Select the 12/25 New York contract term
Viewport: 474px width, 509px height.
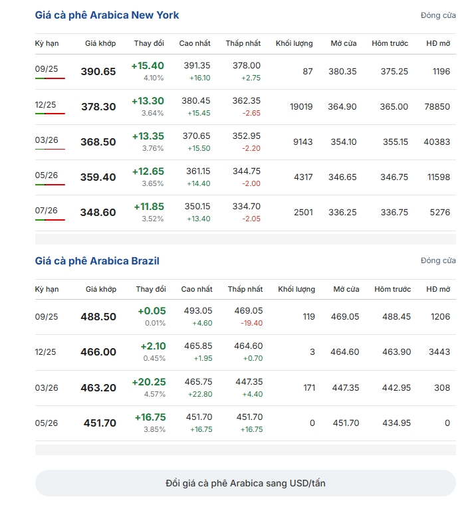tap(45, 105)
